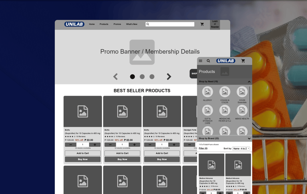Go to next banner slide arrow
Image resolution: width=307 pixels, height=194 pixels.
pyautogui.click(x=169, y=77)
